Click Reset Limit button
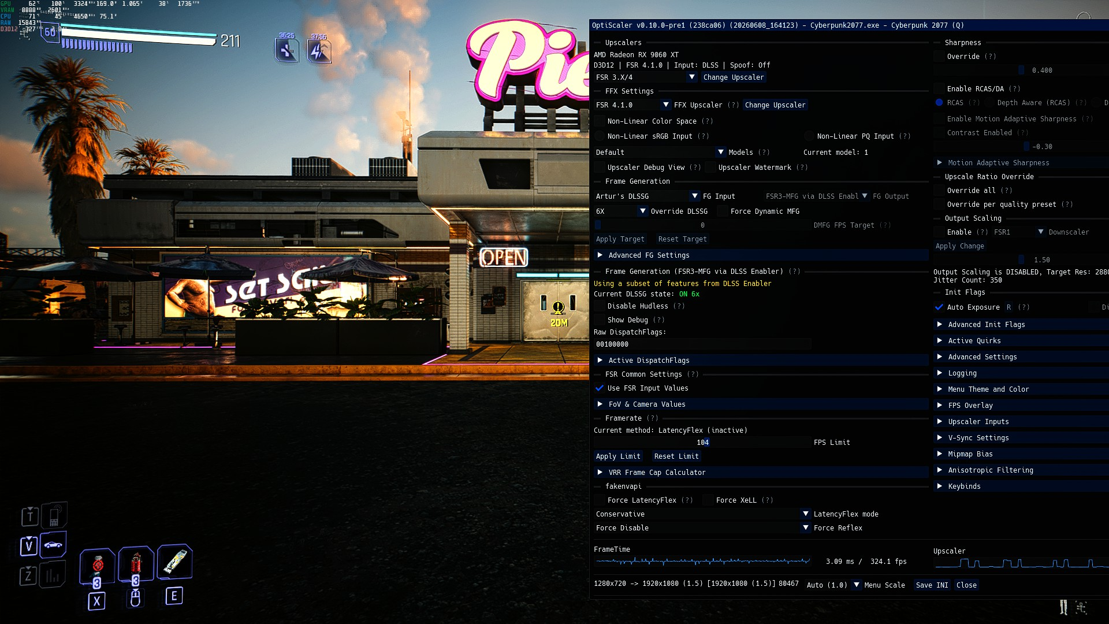The height and width of the screenshot is (624, 1109). tap(676, 456)
